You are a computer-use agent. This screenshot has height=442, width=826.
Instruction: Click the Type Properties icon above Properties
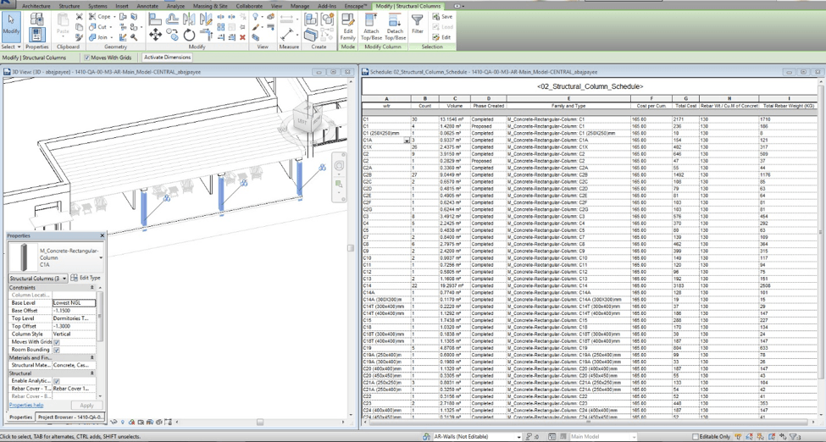37,19
